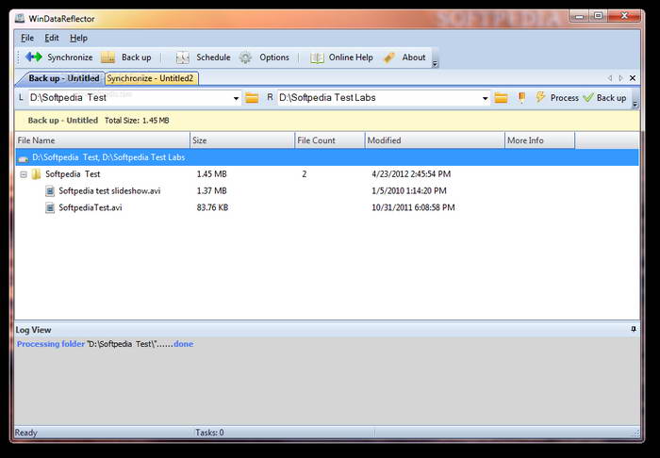Open the Edit menu
Image resolution: width=660 pixels, height=458 pixels.
tap(52, 38)
